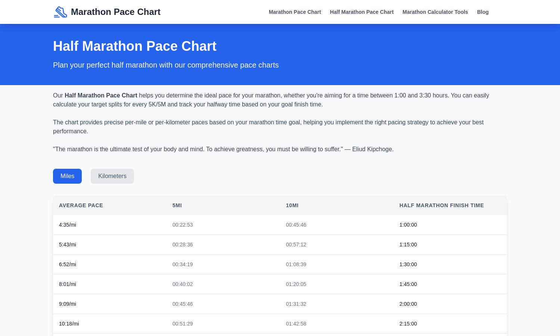This screenshot has width=560, height=336.
Task: Go to Marathon Pace Chart nav link
Action: [x=295, y=12]
